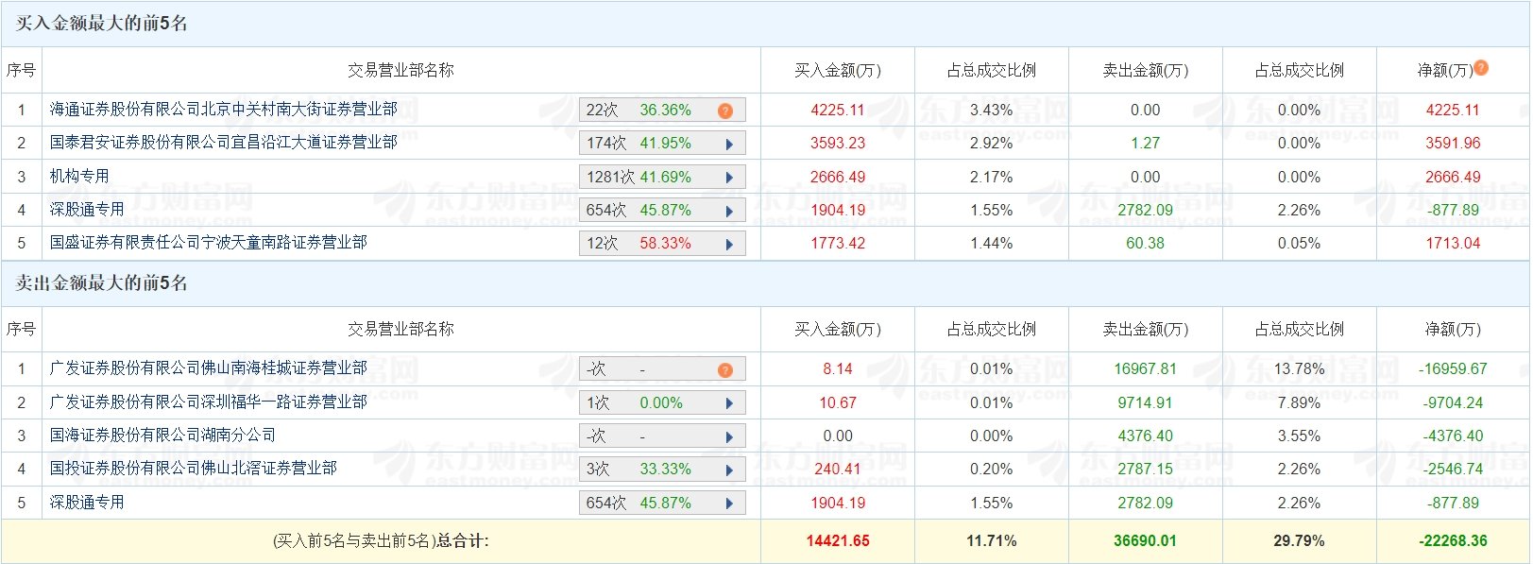
Task: Click the orange help icon in 海通证券 row
Action: pos(725,111)
